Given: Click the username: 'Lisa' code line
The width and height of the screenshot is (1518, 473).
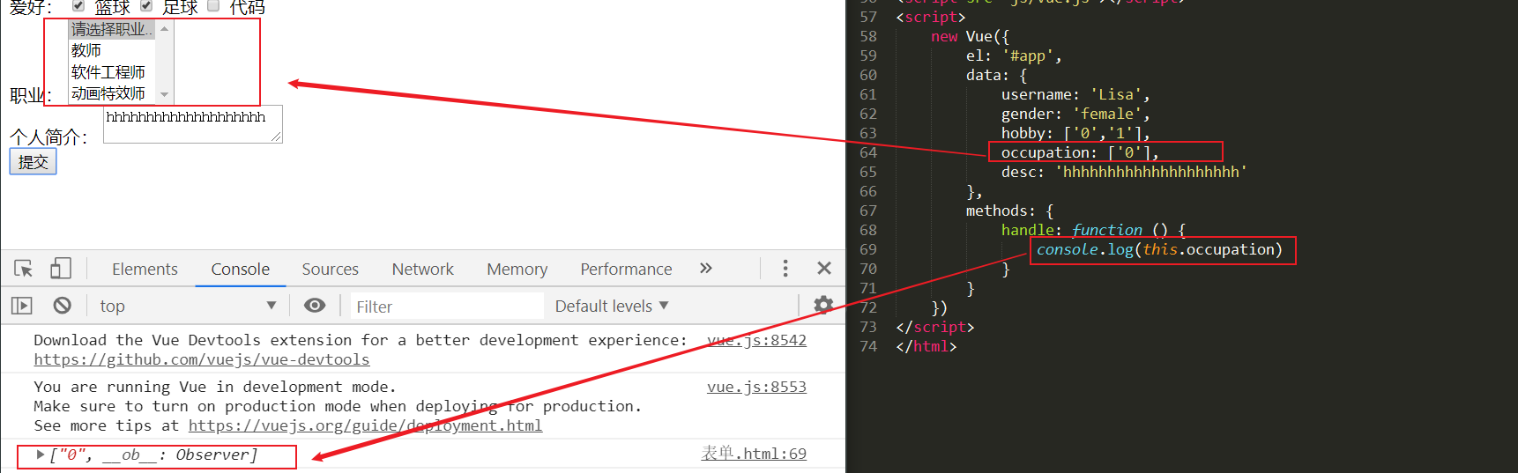Looking at the screenshot, I should [1075, 94].
